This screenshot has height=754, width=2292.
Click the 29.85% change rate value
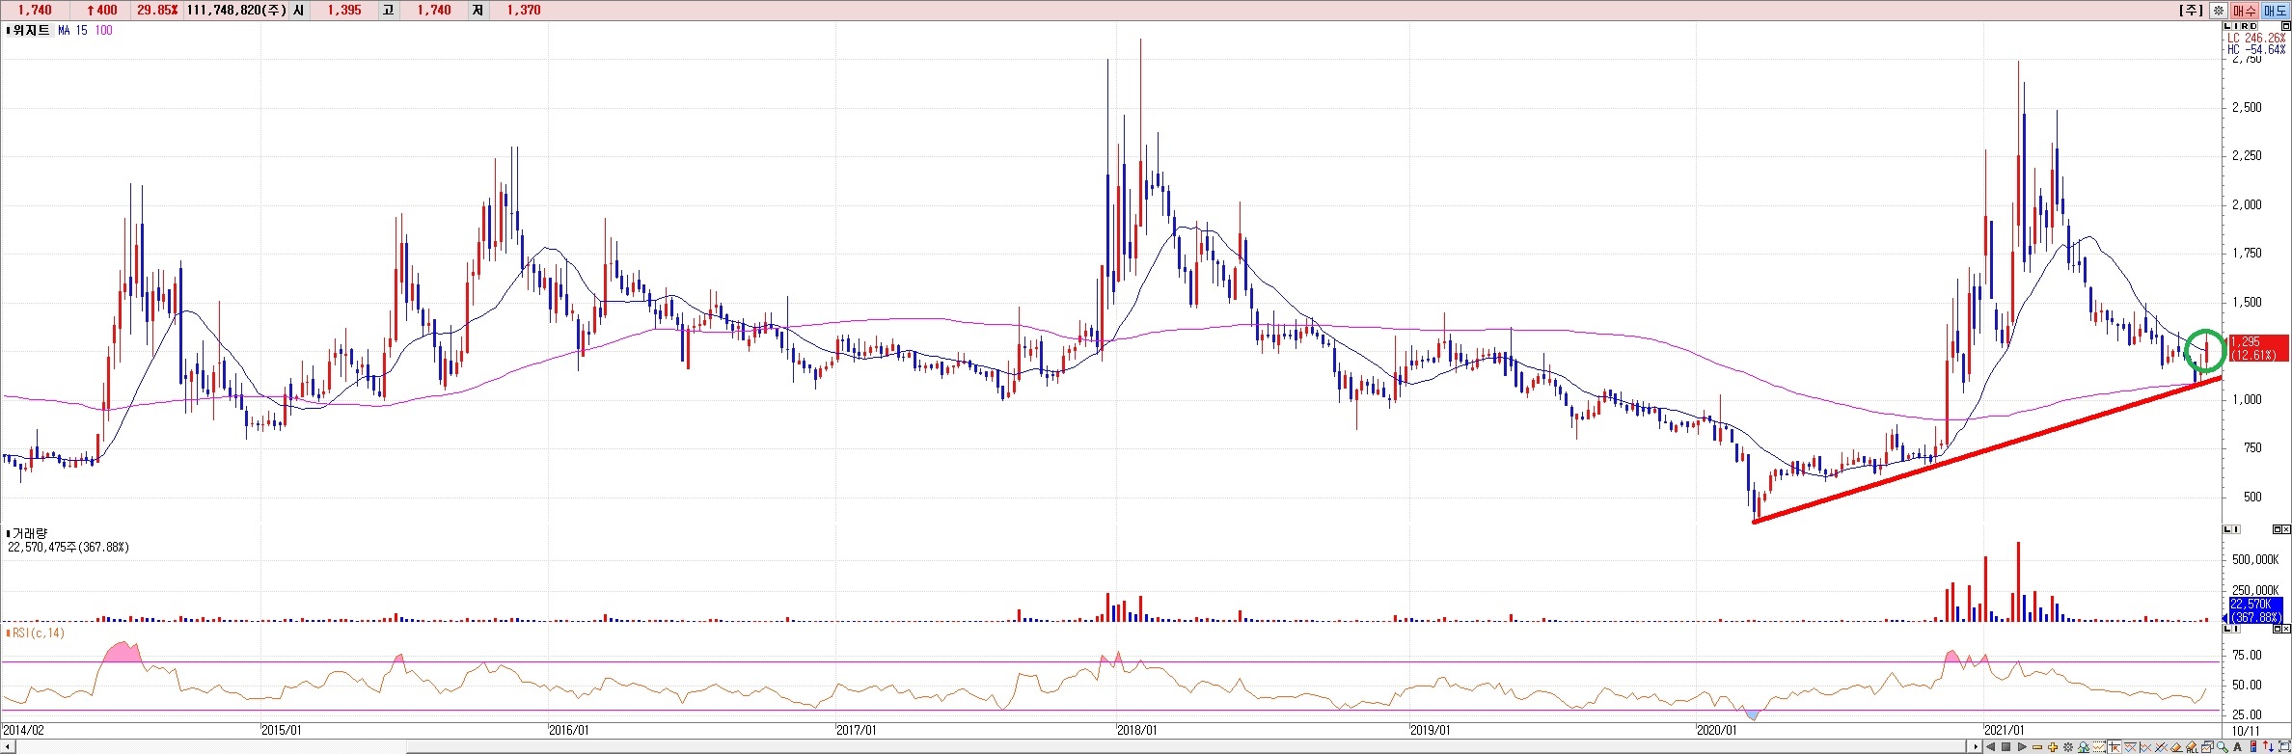click(156, 11)
